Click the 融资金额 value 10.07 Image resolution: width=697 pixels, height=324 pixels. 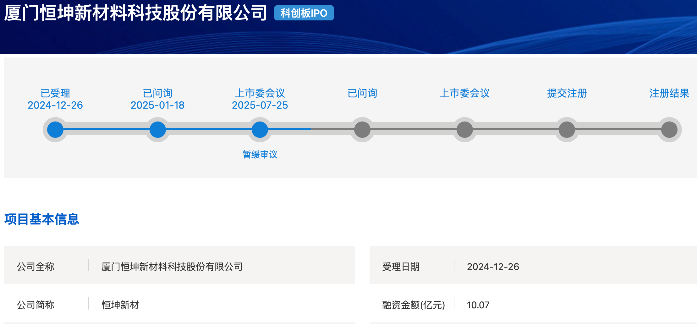point(478,305)
